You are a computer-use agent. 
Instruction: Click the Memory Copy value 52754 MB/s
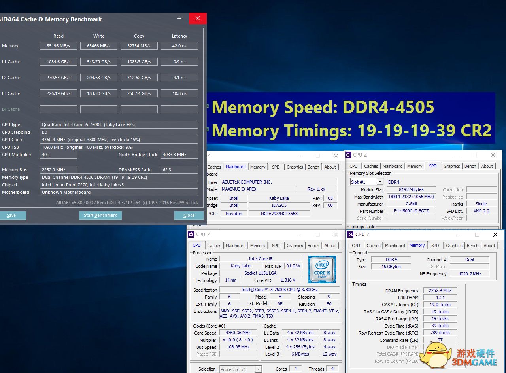pos(139,46)
